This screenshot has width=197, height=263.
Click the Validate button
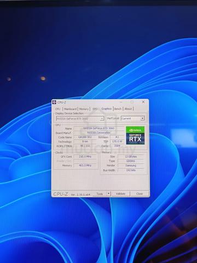point(120,194)
